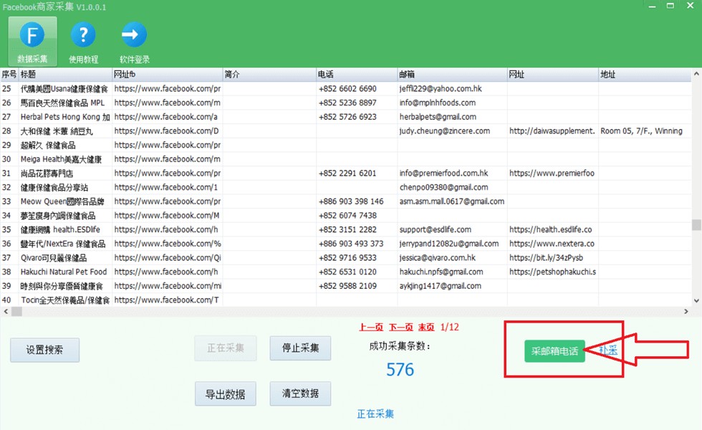Click the vertical scrollbar down arrow
The image size is (702, 430).
click(x=696, y=301)
